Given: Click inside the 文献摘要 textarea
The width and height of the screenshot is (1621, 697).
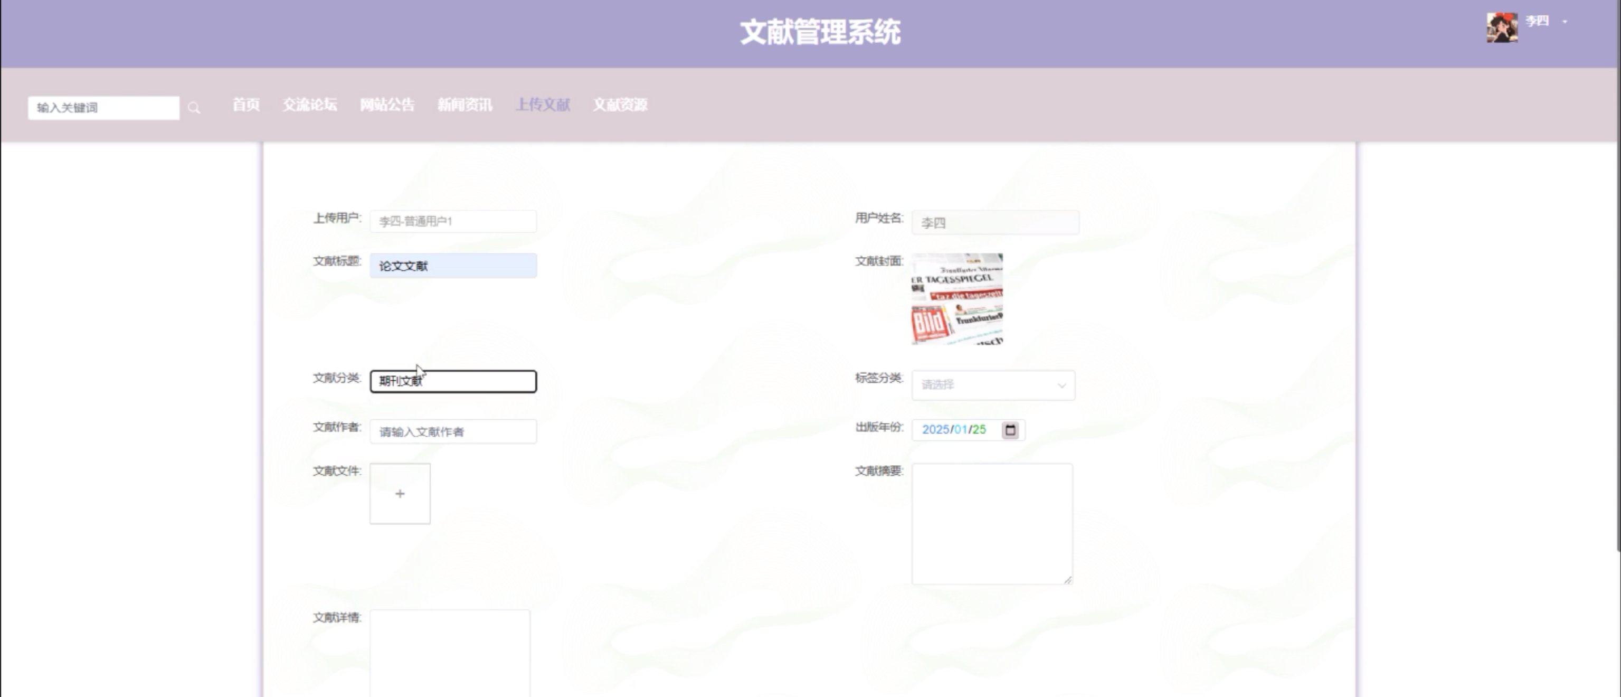Looking at the screenshot, I should (x=992, y=523).
